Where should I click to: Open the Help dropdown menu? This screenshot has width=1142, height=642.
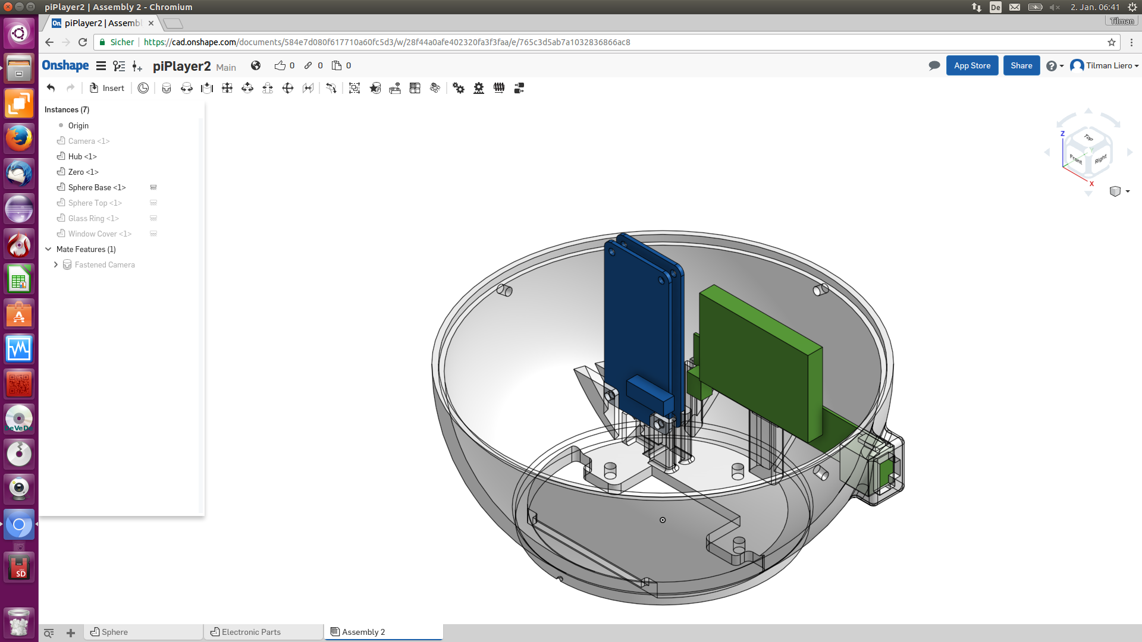click(1055, 66)
